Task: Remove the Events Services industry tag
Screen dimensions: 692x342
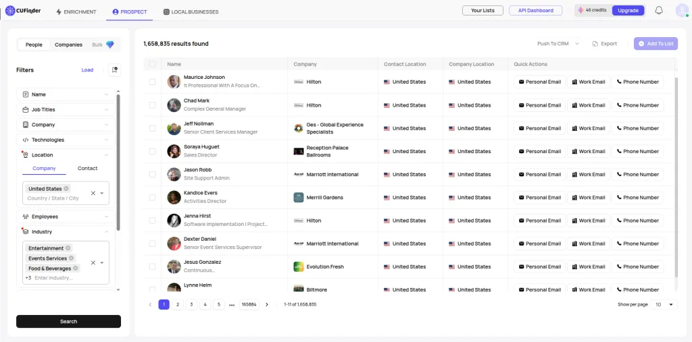Action: [x=71, y=258]
